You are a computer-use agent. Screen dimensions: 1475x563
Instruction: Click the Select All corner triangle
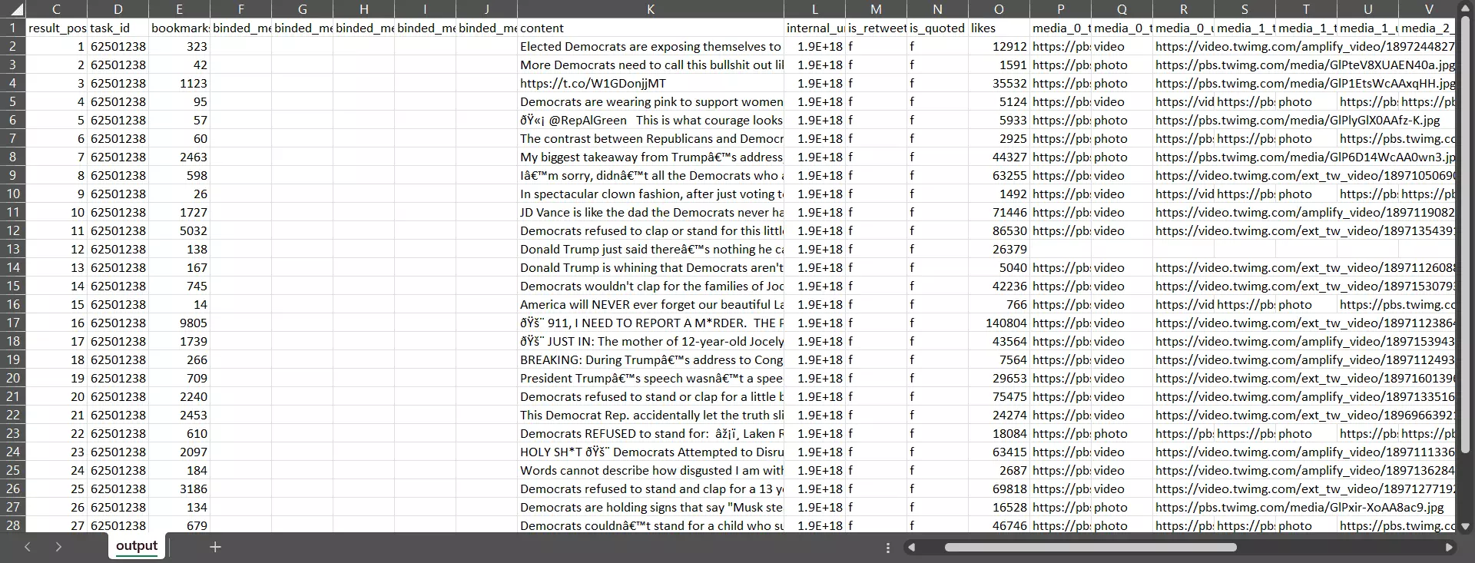tap(13, 9)
